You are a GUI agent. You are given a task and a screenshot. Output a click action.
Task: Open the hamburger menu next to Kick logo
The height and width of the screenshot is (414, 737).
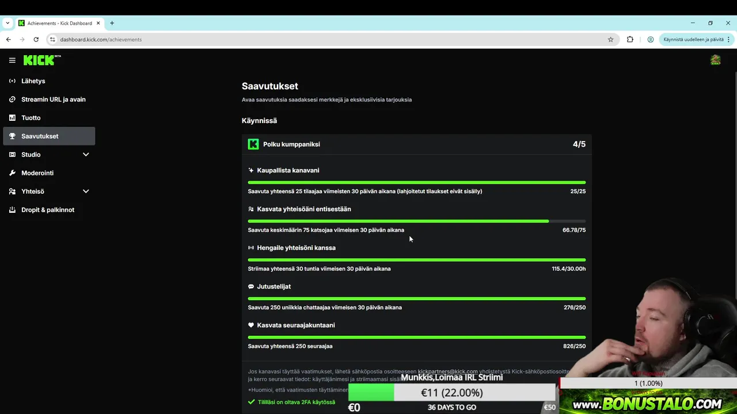pos(12,60)
